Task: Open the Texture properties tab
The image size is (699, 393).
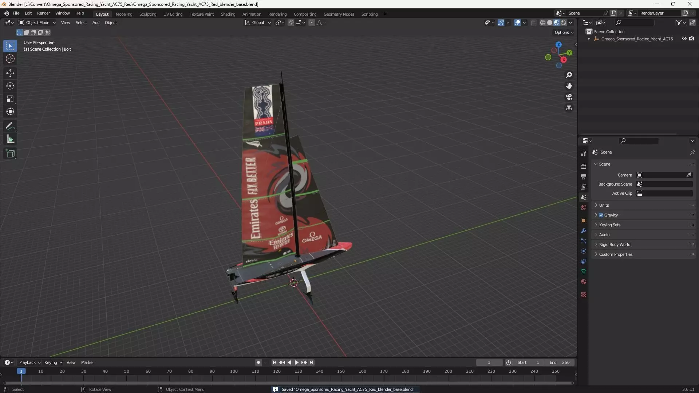Action: (584, 295)
